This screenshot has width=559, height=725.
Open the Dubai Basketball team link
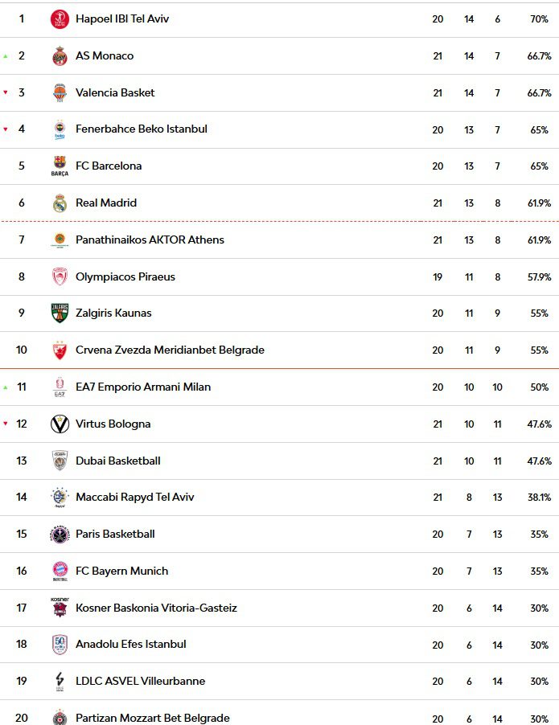point(118,461)
